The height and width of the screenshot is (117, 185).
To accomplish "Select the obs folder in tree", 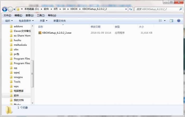I will pos(16,49).
